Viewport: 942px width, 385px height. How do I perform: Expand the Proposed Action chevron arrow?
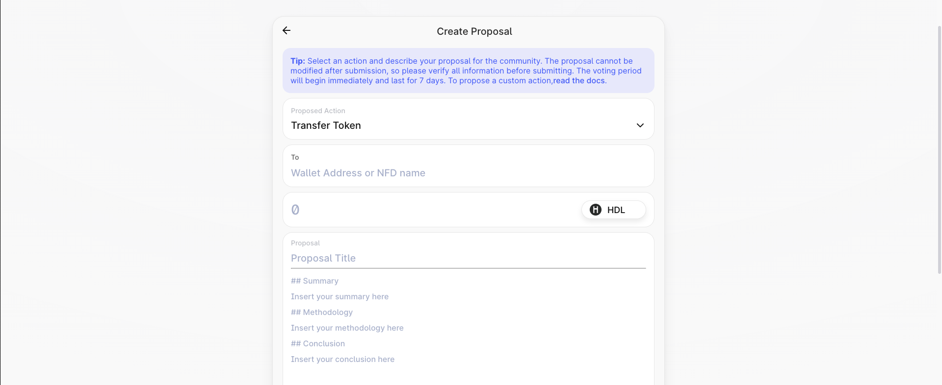pyautogui.click(x=640, y=125)
